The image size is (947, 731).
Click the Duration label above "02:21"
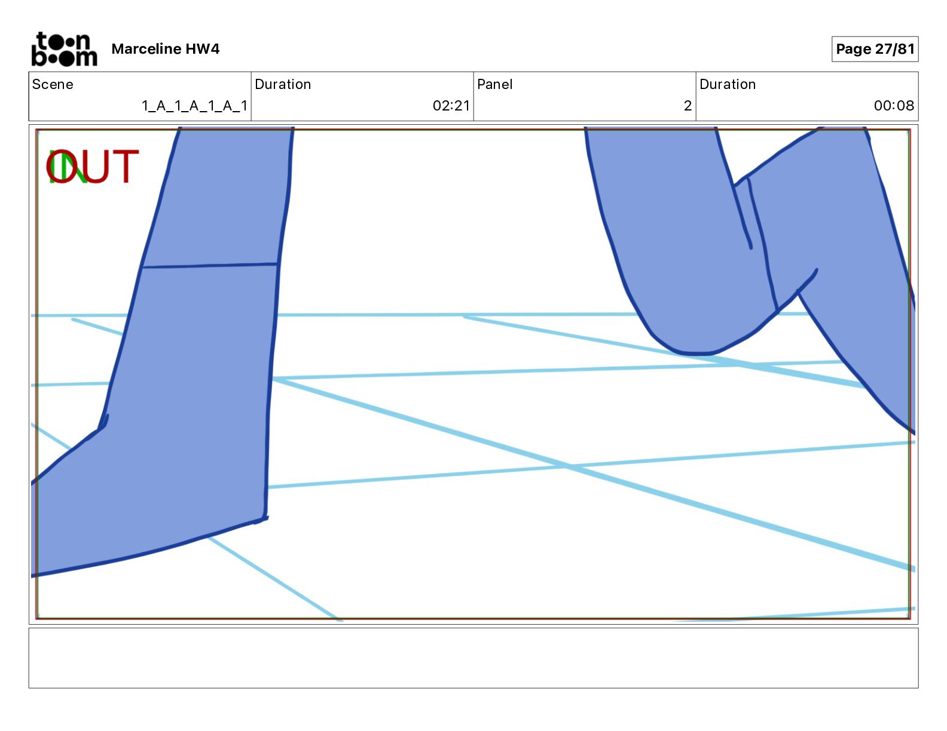click(x=283, y=84)
